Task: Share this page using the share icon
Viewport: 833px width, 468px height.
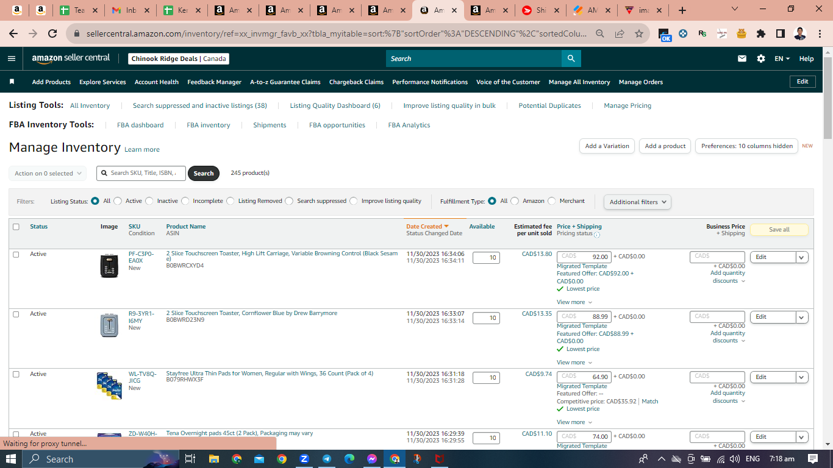Action: pos(620,34)
